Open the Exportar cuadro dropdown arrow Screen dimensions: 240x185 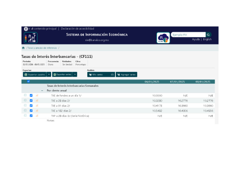(49, 74)
